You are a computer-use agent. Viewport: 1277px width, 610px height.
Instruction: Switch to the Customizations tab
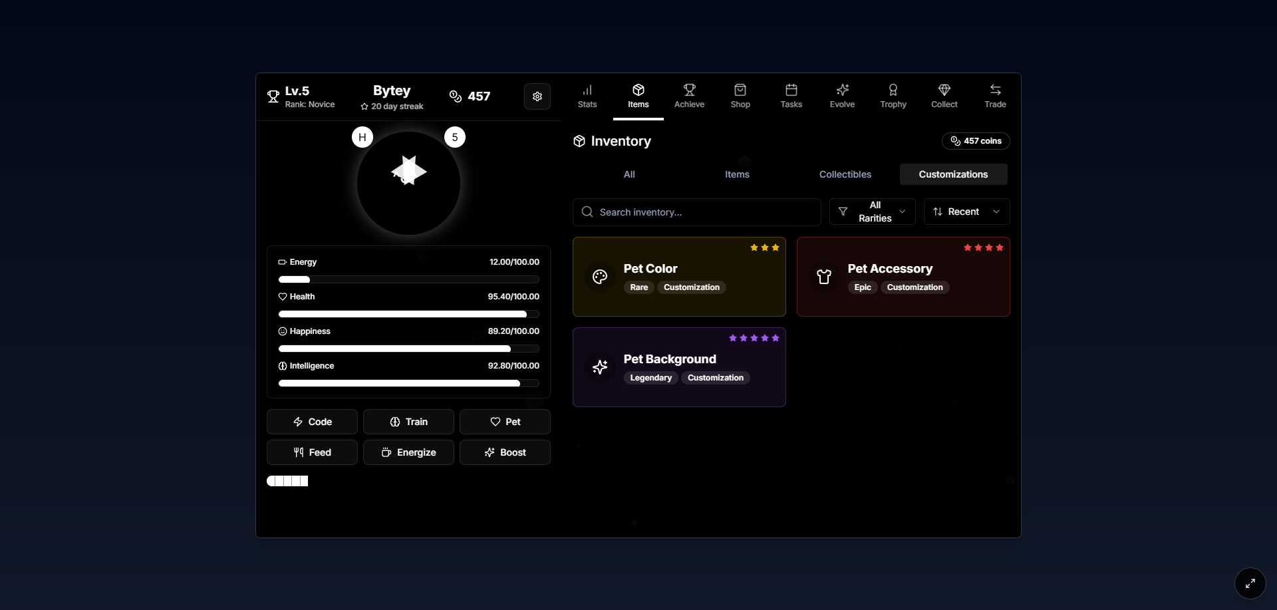click(953, 174)
